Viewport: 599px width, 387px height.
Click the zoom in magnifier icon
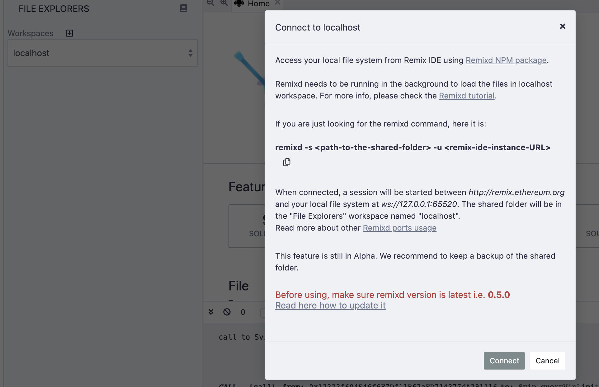click(x=224, y=3)
